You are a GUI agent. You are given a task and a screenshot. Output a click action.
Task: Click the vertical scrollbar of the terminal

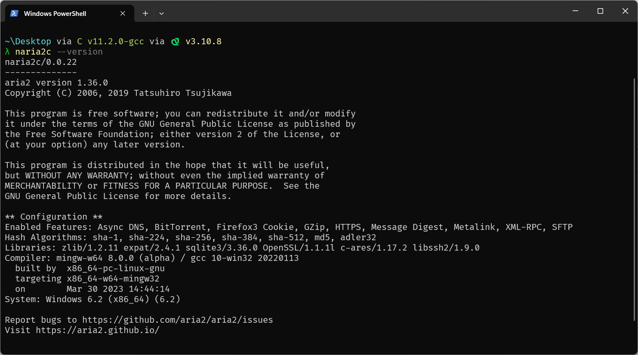click(634, 198)
